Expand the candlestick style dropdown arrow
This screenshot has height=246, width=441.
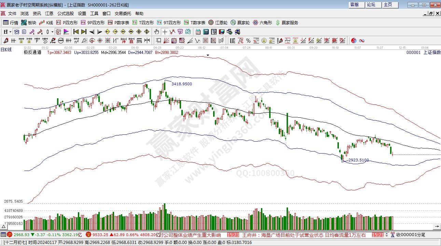click(x=52, y=32)
